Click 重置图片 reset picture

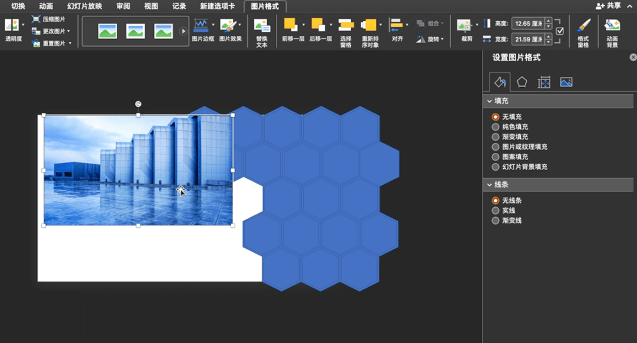[51, 43]
